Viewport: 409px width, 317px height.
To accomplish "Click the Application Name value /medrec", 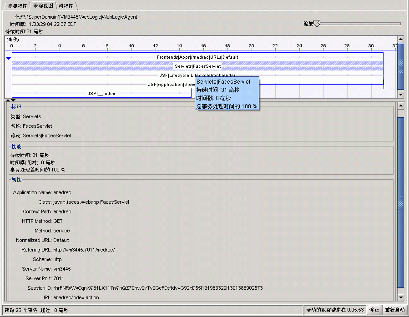I will (62, 193).
